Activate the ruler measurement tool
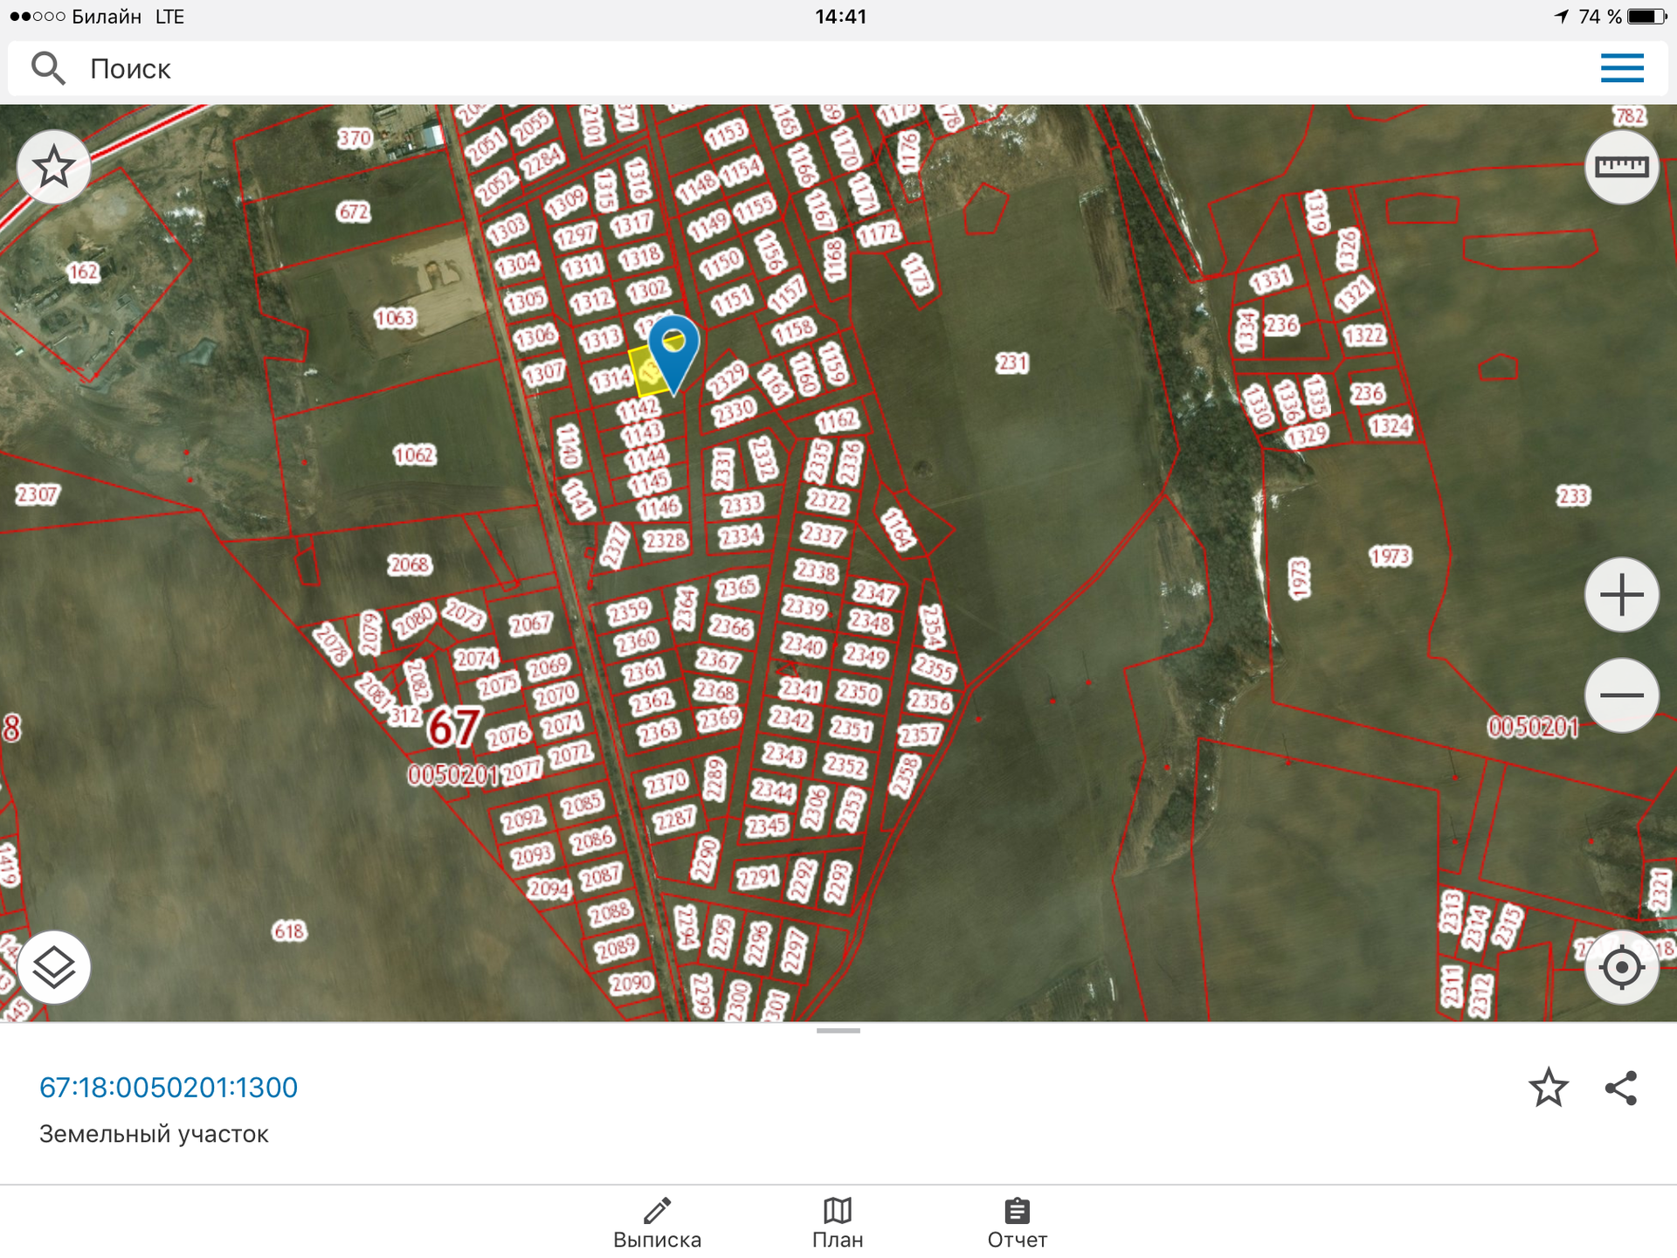 coord(1621,167)
